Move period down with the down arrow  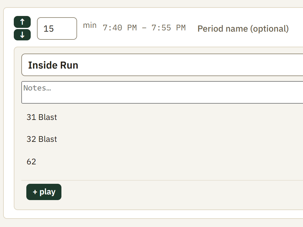coord(22,35)
